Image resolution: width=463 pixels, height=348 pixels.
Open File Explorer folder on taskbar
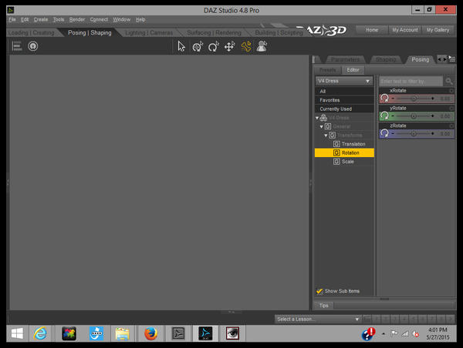tap(122, 333)
